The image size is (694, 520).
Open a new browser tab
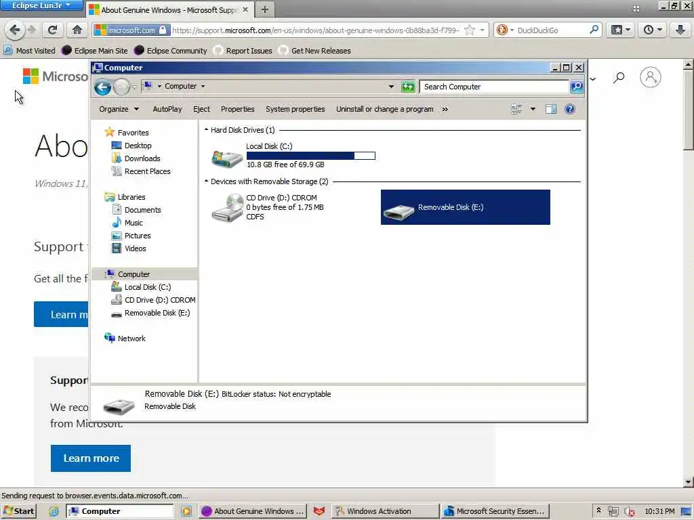point(265,9)
